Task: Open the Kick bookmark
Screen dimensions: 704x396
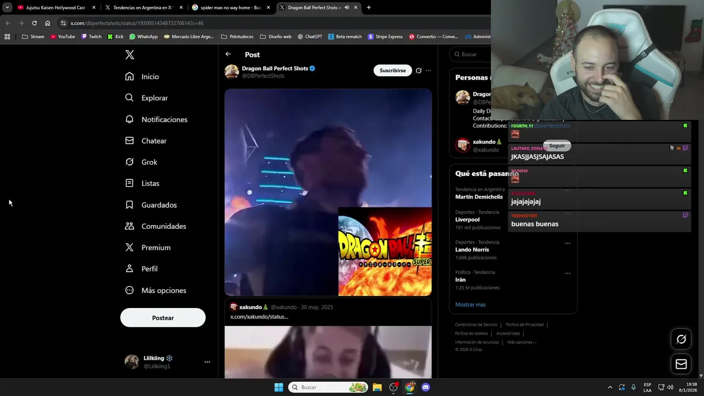Action: 116,37
